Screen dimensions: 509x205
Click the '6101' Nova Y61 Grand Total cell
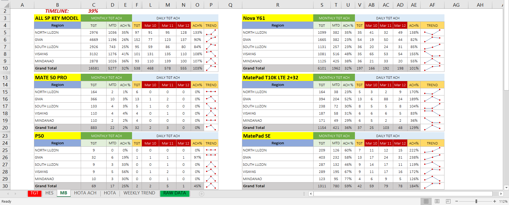322,68
